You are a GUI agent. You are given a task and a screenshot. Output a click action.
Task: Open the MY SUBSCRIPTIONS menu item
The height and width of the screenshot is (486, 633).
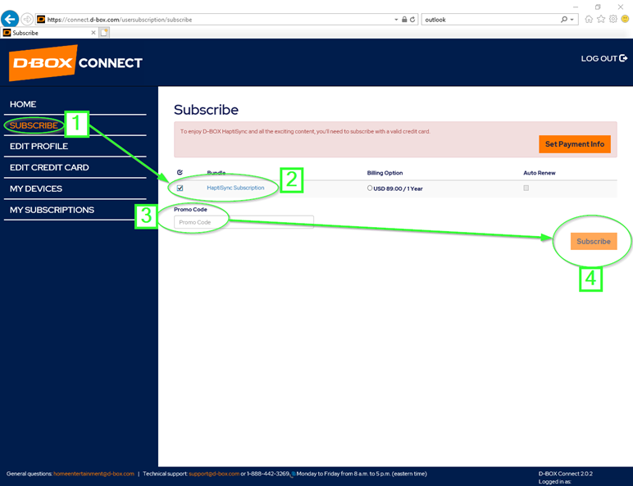(52, 210)
